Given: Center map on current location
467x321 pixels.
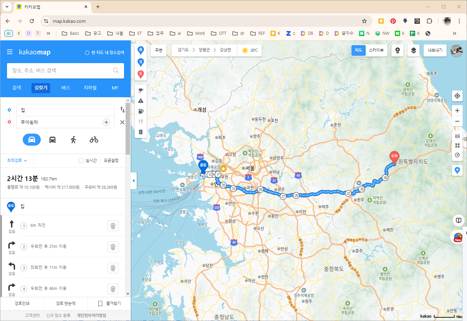Looking at the screenshot, I should pyautogui.click(x=457, y=96).
